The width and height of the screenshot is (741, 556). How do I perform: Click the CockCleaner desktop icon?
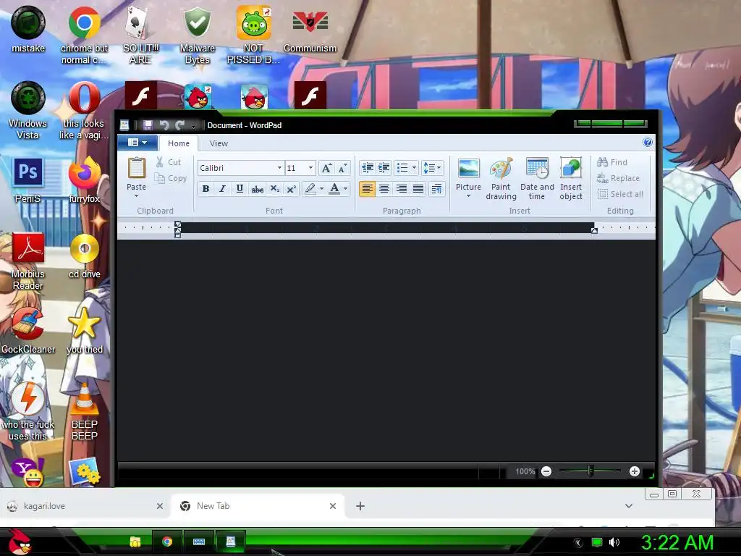(x=28, y=331)
